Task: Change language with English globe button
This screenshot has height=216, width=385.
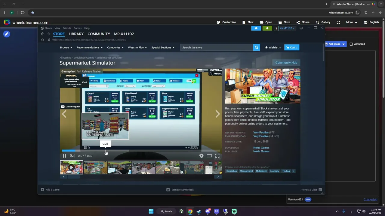Action: click(x=371, y=22)
